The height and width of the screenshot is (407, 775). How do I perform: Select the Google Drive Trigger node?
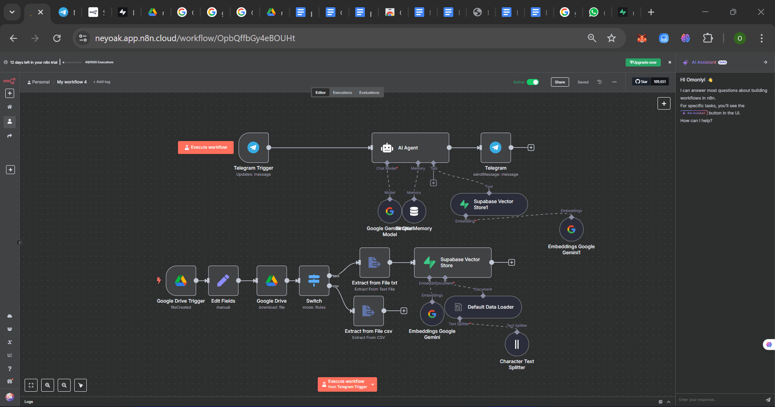181,280
